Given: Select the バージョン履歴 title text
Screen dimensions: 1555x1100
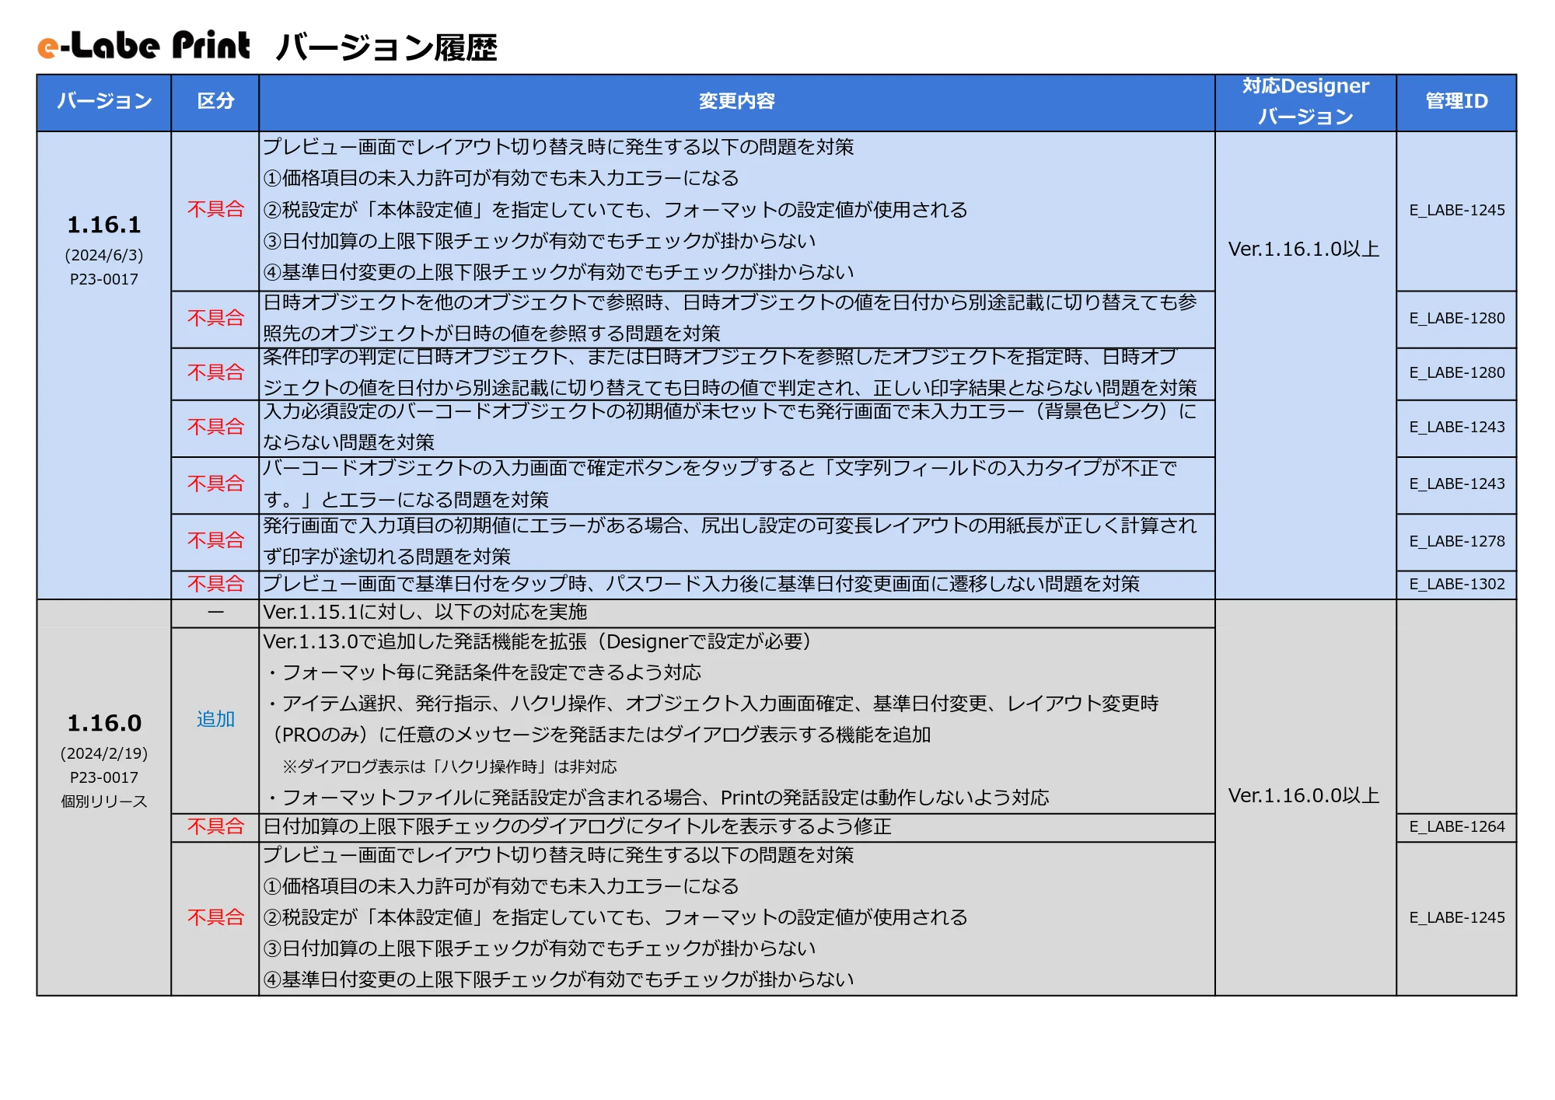Looking at the screenshot, I should [386, 48].
